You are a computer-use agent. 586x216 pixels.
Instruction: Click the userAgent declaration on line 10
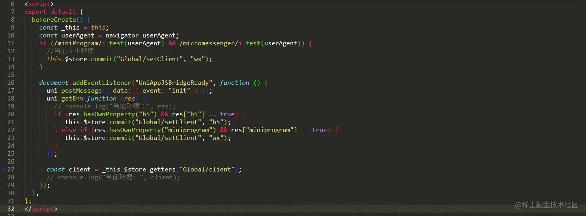pos(78,35)
